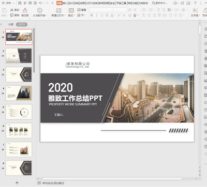207x187 pixels.
Task: Open the Security (安全) ribbon tab
Action: coord(113,3)
